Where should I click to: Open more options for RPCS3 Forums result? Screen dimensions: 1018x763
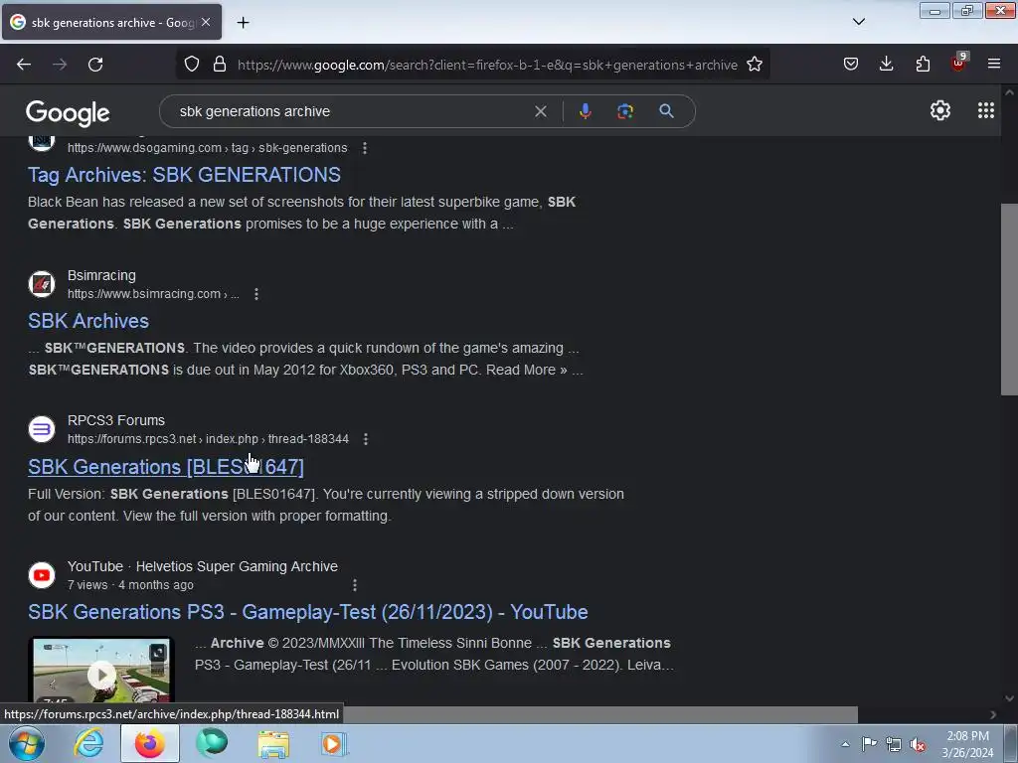point(366,439)
